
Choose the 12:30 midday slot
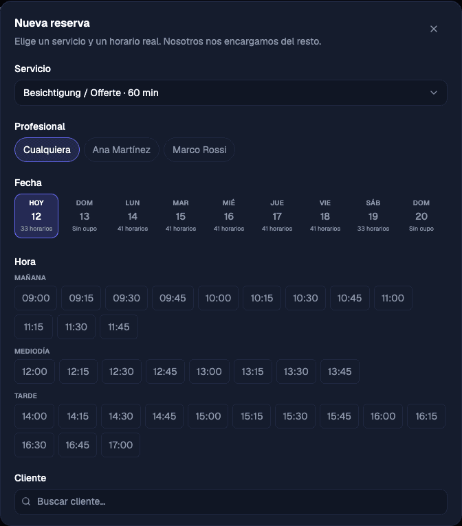(122, 371)
